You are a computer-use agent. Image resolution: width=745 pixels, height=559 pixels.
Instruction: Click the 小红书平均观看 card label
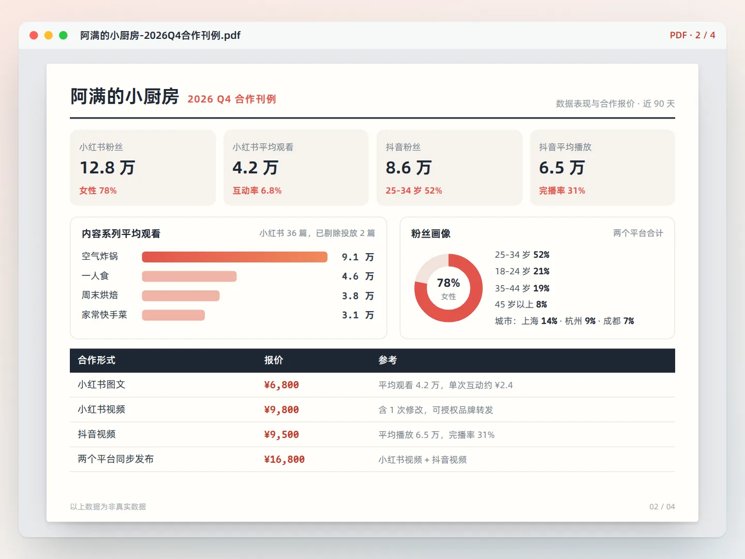tap(263, 147)
